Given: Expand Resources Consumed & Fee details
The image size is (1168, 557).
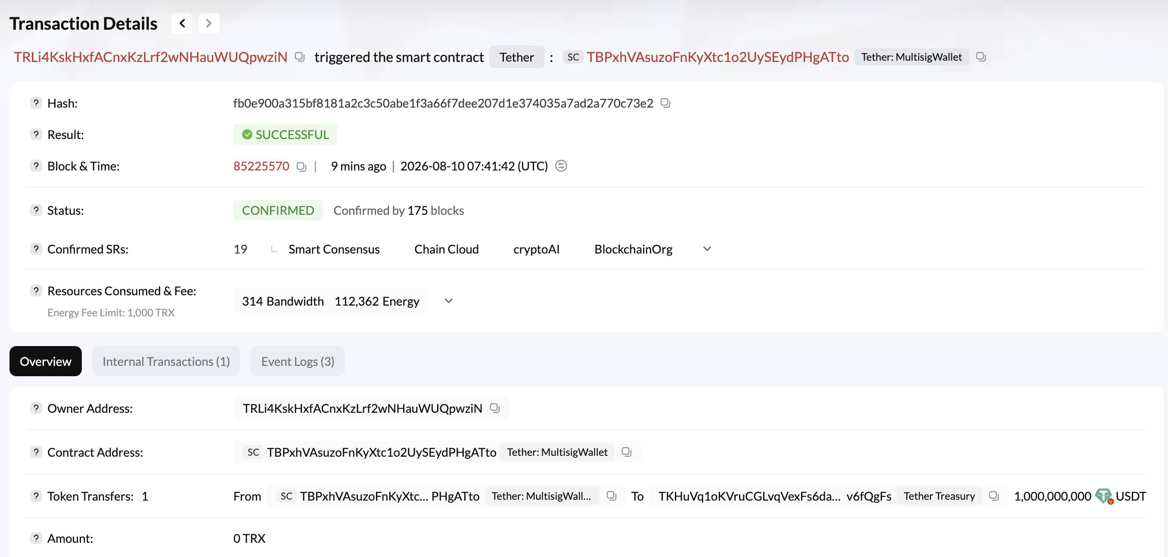Looking at the screenshot, I should tap(448, 301).
